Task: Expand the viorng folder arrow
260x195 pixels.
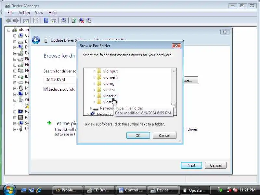Action: 94,84
